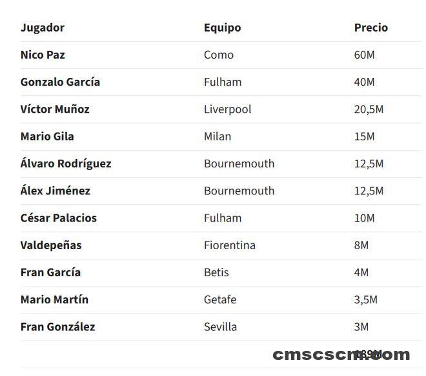Screen dimensions: 426x376
Task: Click the Liverpool team cell
Action: pos(227,109)
